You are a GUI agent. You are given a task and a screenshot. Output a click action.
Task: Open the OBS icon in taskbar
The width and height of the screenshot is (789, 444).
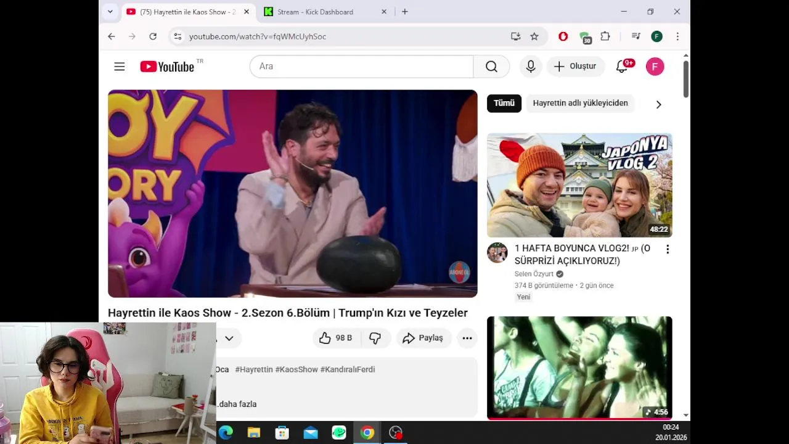(x=396, y=433)
